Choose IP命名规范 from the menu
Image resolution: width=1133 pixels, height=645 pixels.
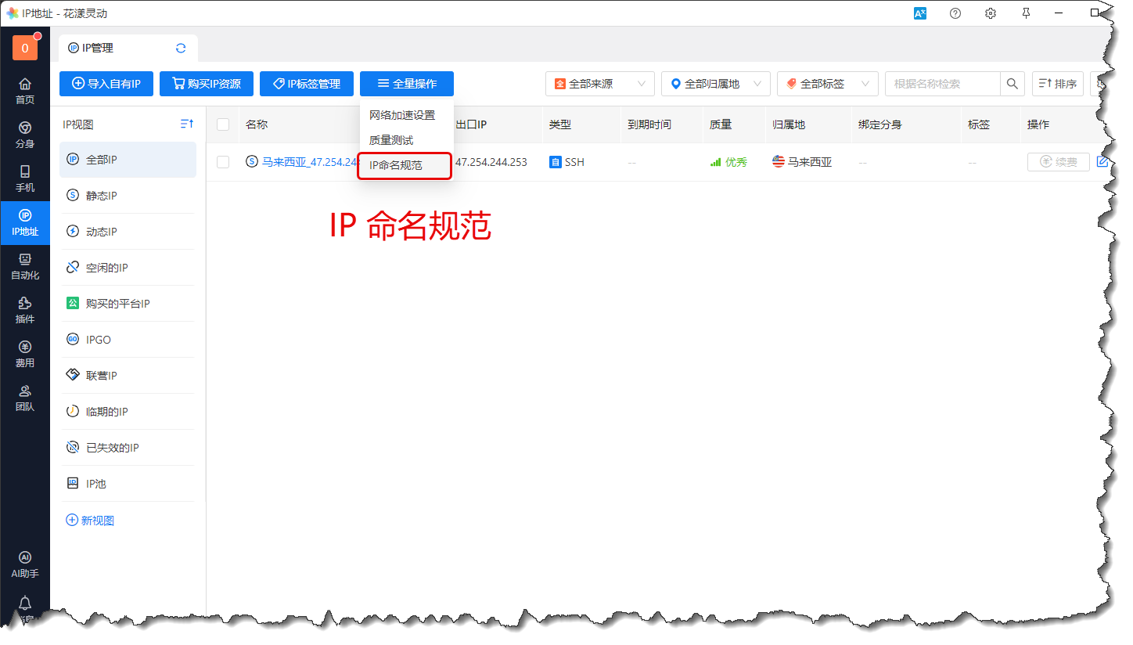(405, 165)
